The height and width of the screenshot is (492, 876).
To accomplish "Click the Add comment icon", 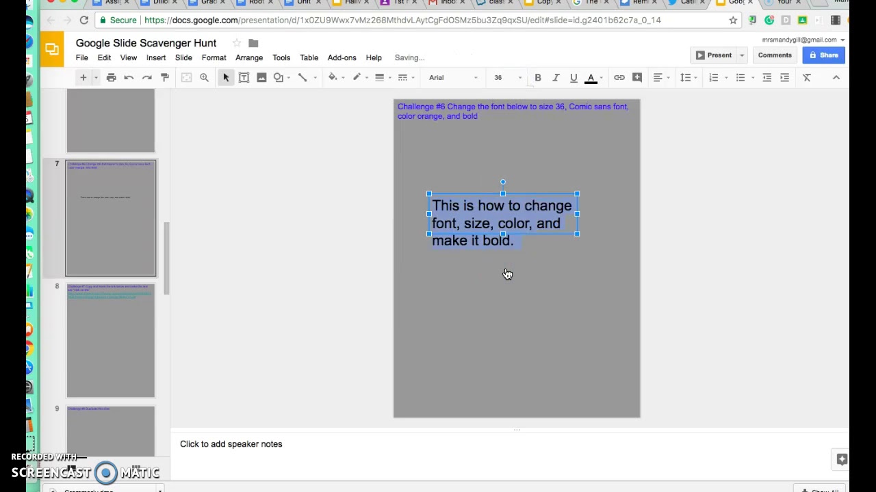I will point(637,77).
